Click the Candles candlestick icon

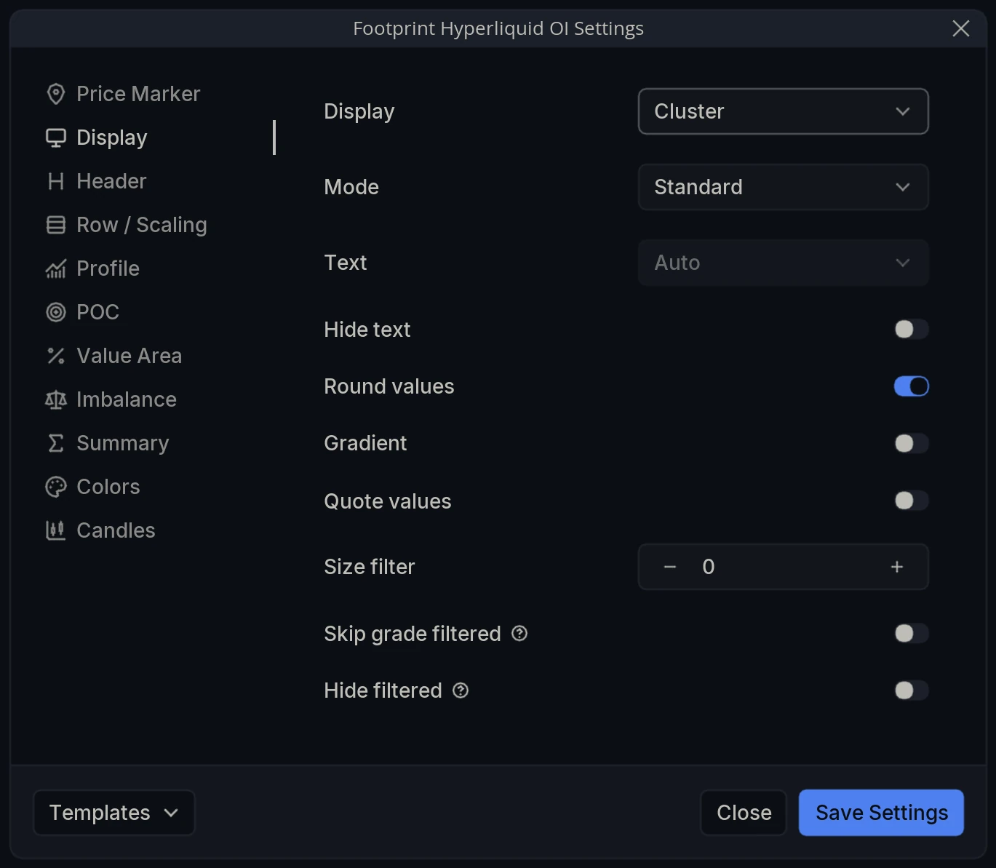point(56,530)
